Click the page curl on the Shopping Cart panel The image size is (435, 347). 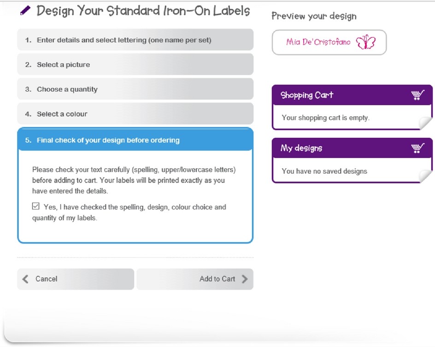click(x=425, y=123)
